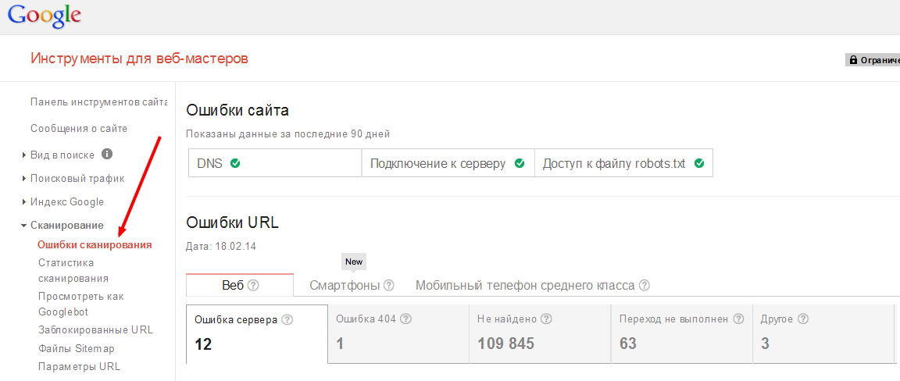Click the Ошибки сайта heading
The width and height of the screenshot is (900, 381).
[x=237, y=110]
